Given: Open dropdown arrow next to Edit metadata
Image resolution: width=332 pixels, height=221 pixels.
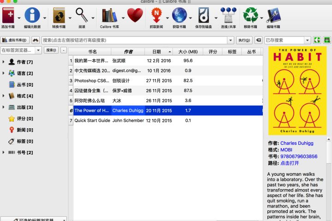Looking at the screenshot, I should click(x=45, y=18).
